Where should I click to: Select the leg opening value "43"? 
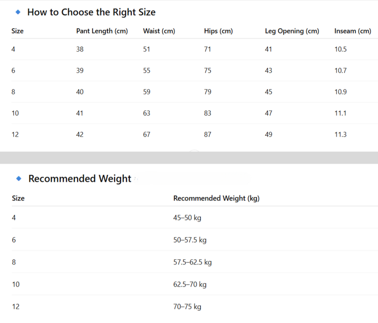pos(269,71)
